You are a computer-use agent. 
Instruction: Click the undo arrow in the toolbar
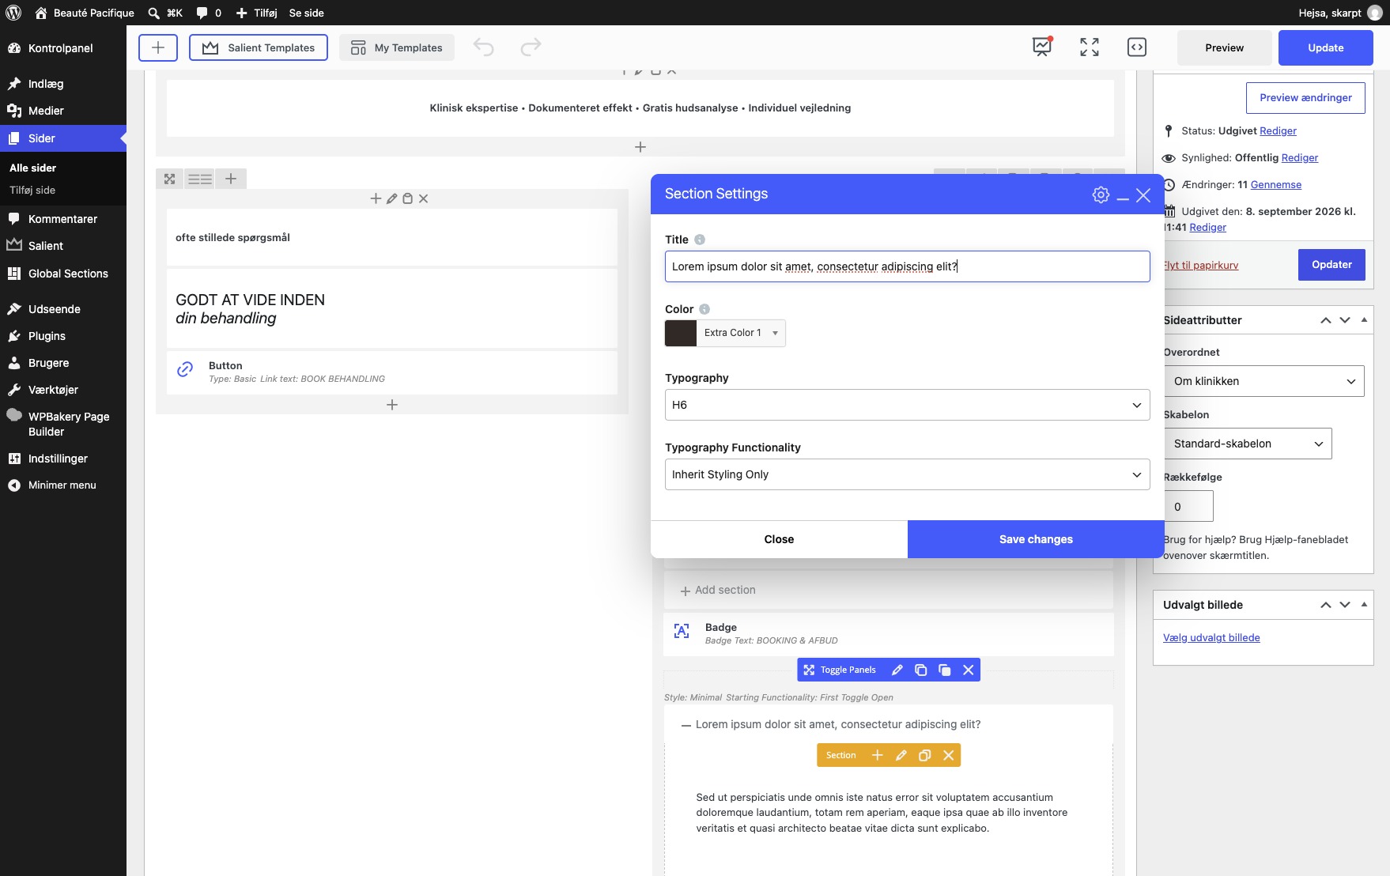[483, 47]
